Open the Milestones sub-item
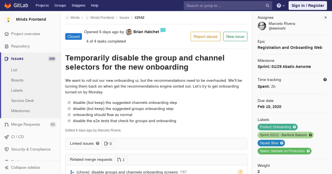The width and height of the screenshot is (332, 174). 20,111
